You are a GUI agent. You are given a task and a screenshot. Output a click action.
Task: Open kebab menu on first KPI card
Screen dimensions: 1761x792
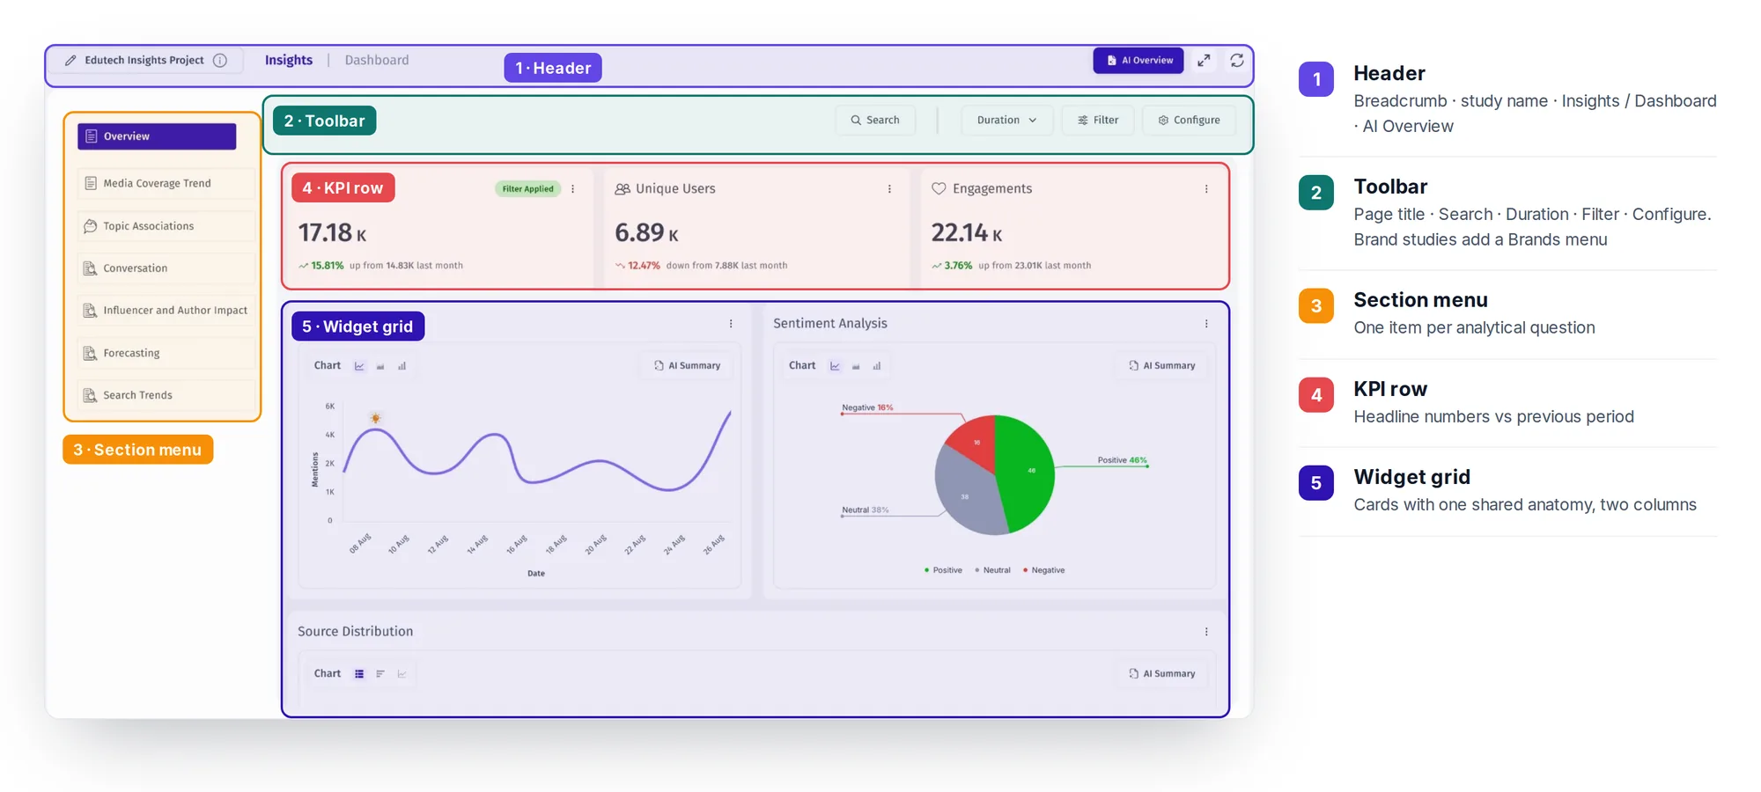pyautogui.click(x=573, y=189)
